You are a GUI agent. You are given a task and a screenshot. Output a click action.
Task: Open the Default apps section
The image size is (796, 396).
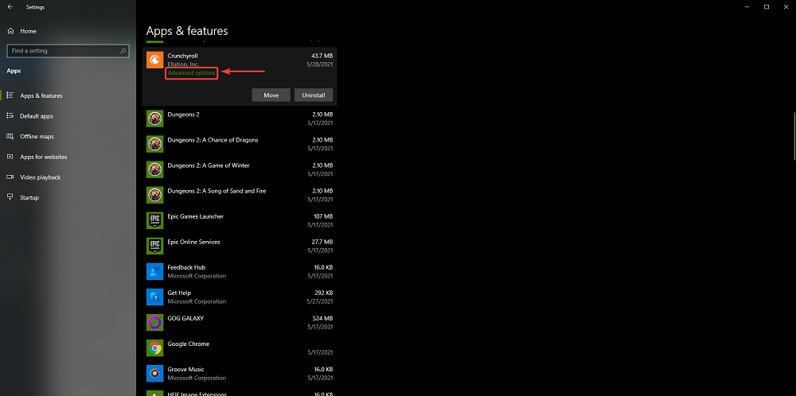(36, 116)
